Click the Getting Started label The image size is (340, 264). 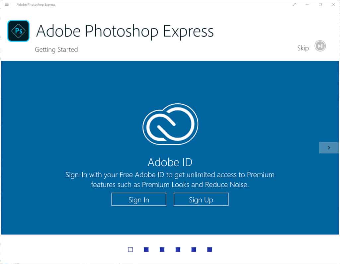coord(56,49)
